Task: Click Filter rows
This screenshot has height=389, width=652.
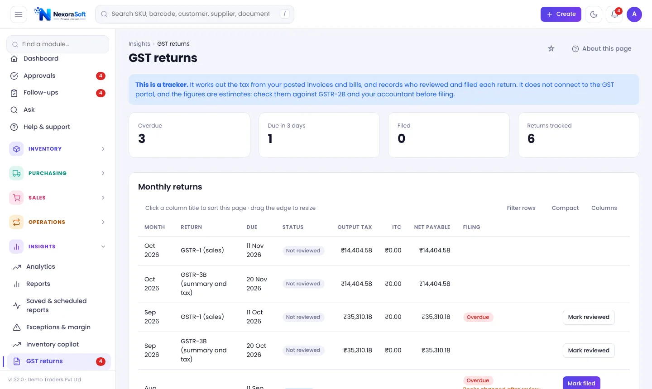Action: [x=521, y=208]
